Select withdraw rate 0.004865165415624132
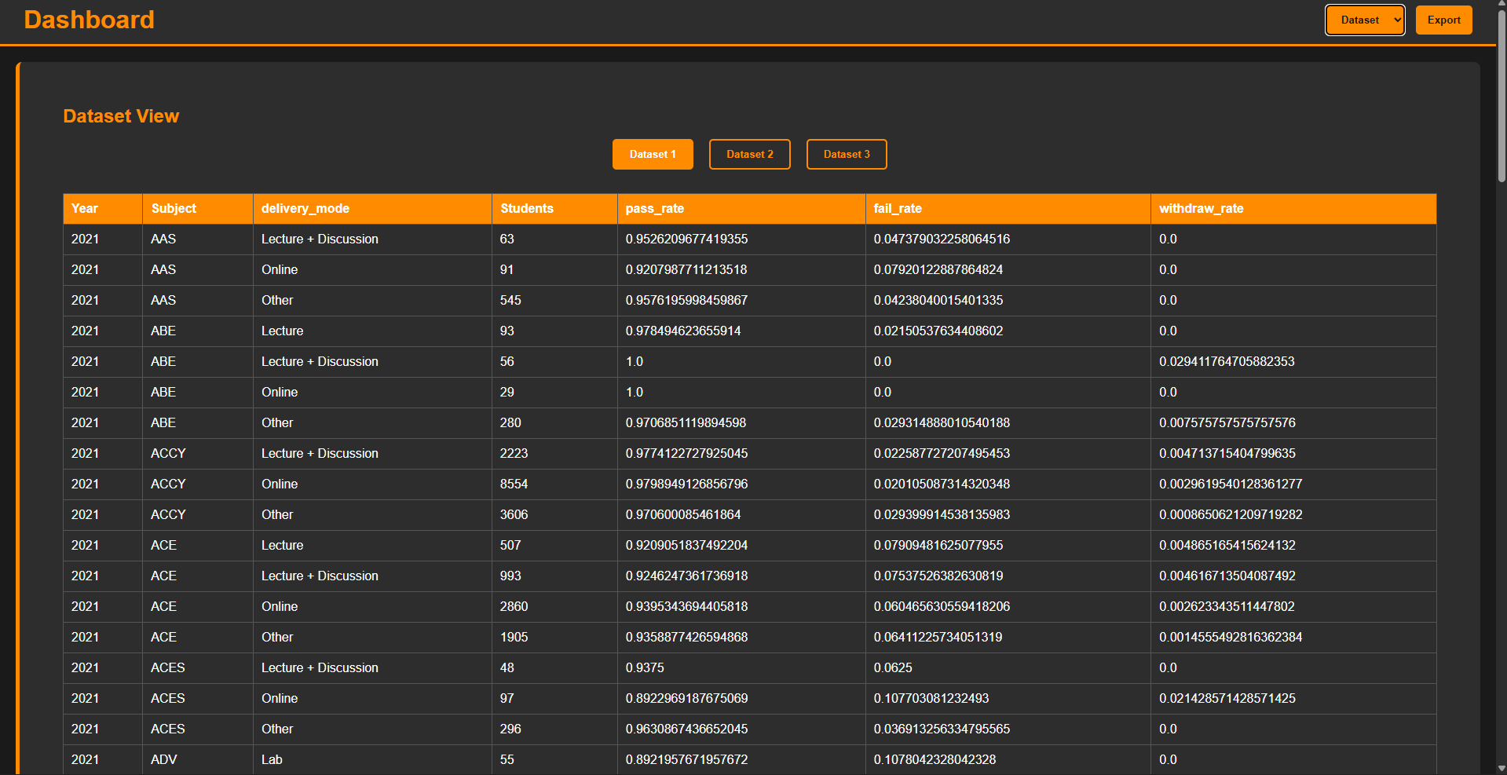The height and width of the screenshot is (775, 1507). [x=1293, y=546]
